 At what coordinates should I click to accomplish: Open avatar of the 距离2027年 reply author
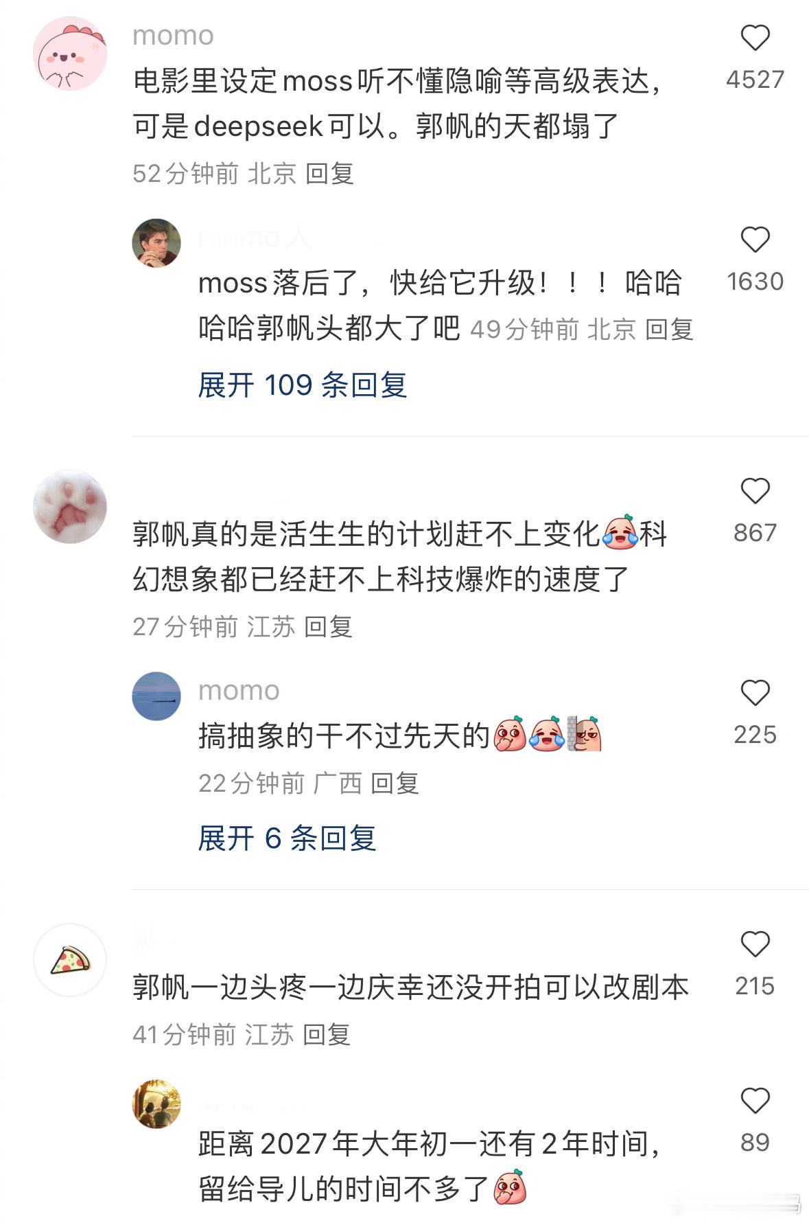click(156, 1104)
